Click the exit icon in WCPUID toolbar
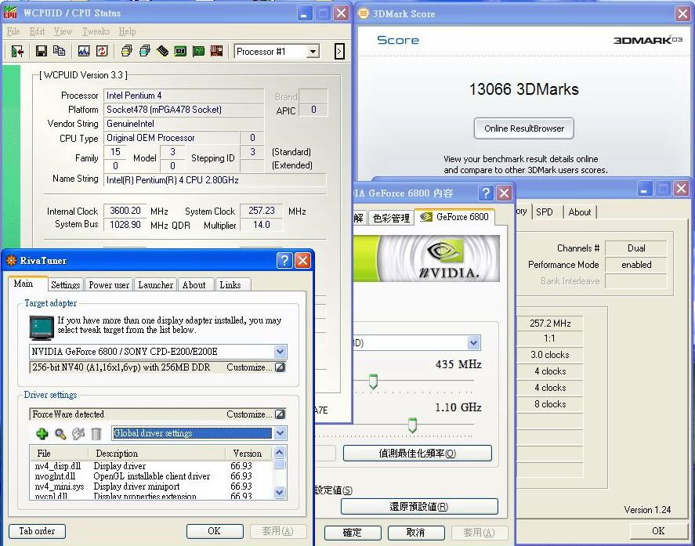The height and width of the screenshot is (546, 695). coord(17,52)
